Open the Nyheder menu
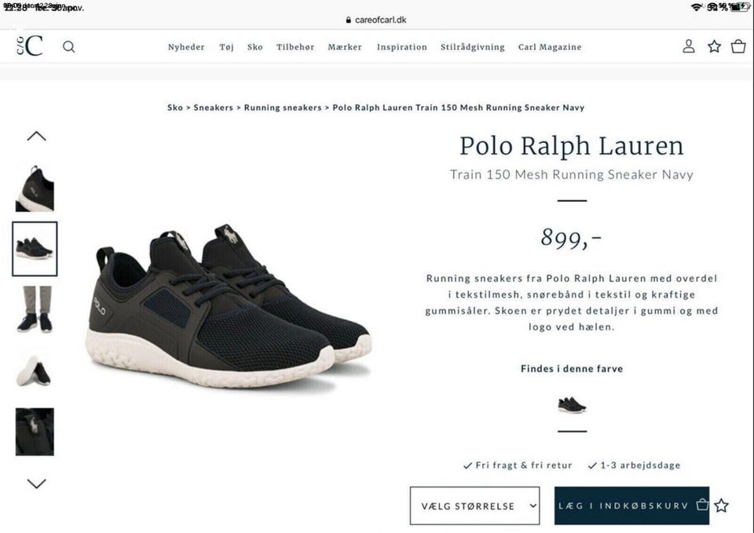The width and height of the screenshot is (754, 533). click(186, 47)
